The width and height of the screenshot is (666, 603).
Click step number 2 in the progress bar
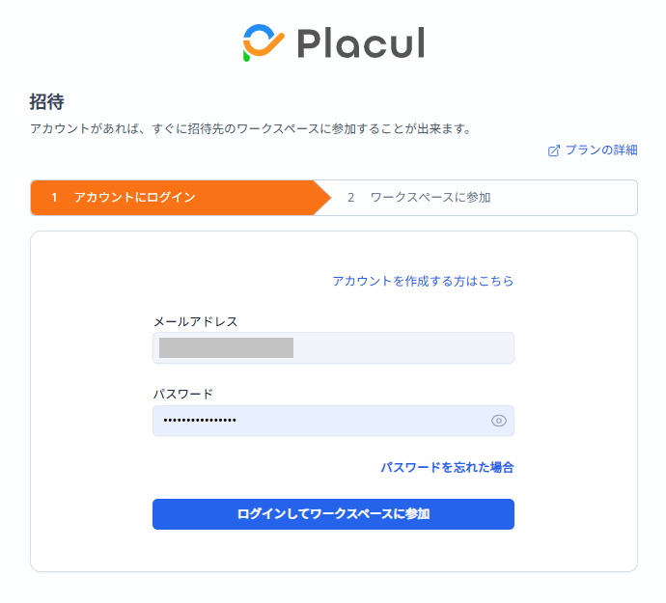351,198
